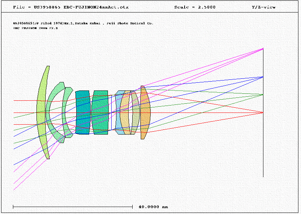The image size is (301, 214).
Task: Click the Scale = 2.5000 label
Action: 195,7
